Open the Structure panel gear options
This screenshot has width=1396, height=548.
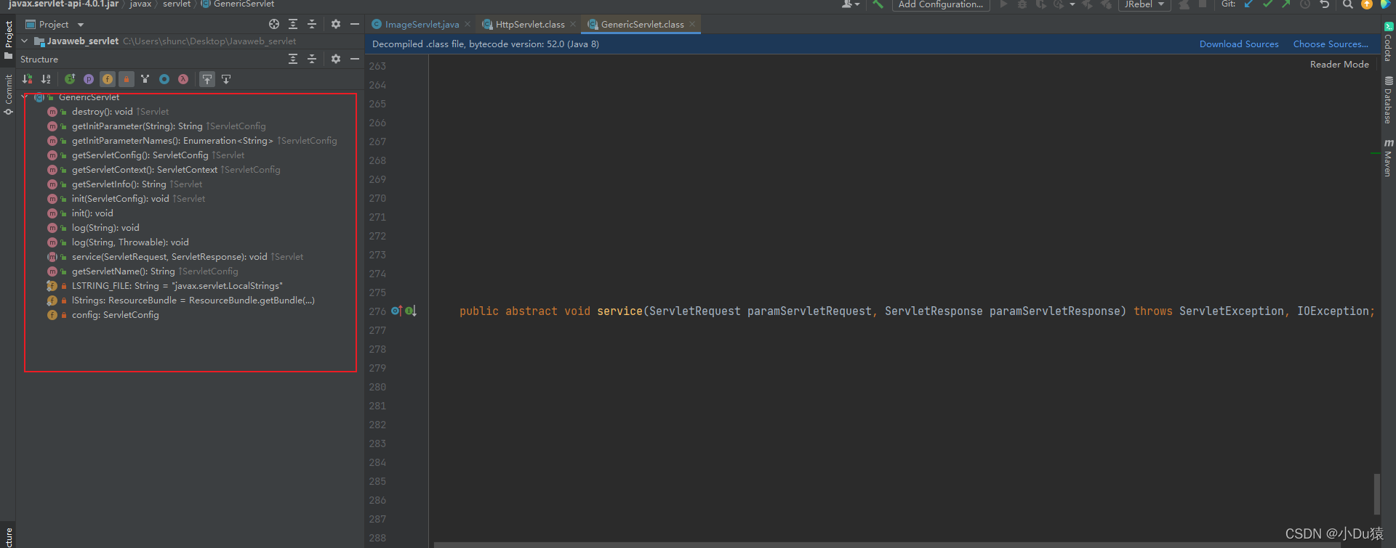coord(336,59)
